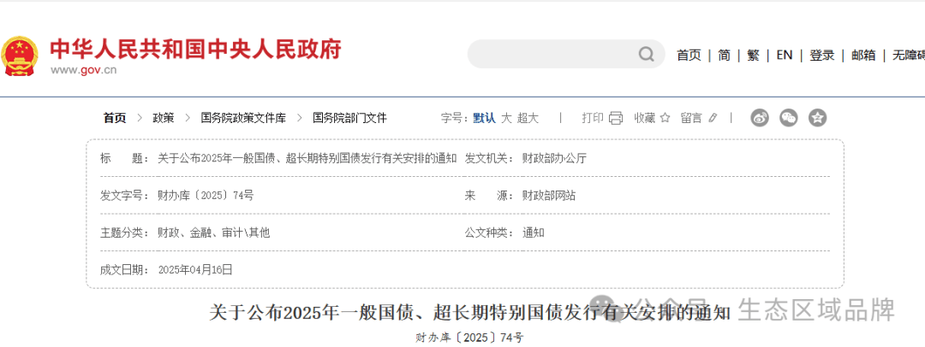Go to 首页 in top navigation
The width and height of the screenshot is (925, 347).
[689, 56]
